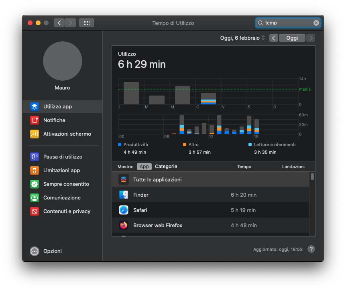The image size is (346, 291).
Task: Click Aggiornato: oggi, 18:53 status text
Action: (x=278, y=249)
